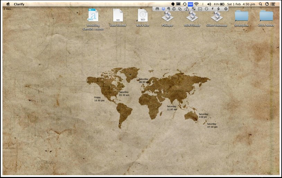This screenshot has width=282, height=178.
Task: Select the 2014 Notes folder
Action: 266,16
